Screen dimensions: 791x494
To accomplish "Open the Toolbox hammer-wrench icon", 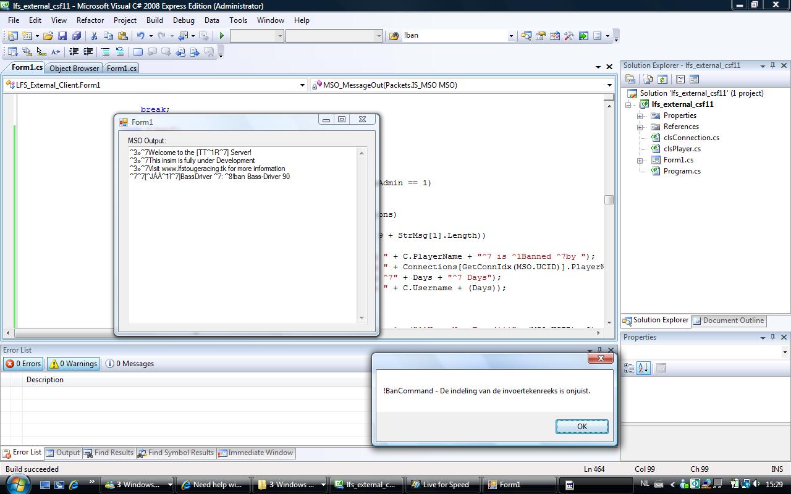I will [569, 36].
